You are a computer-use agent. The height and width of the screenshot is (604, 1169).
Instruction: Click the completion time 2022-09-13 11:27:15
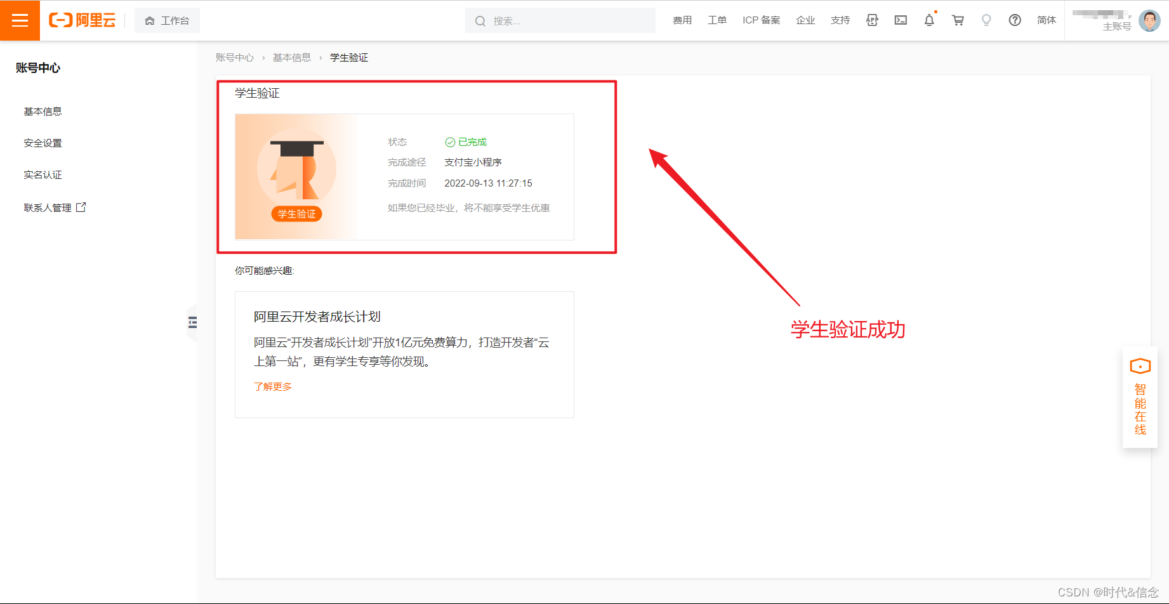(x=488, y=183)
